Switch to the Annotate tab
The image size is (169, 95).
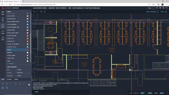tap(9, 79)
